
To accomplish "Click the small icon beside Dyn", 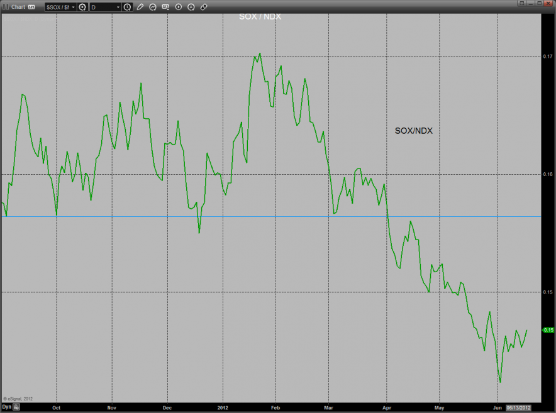I will (17, 407).
